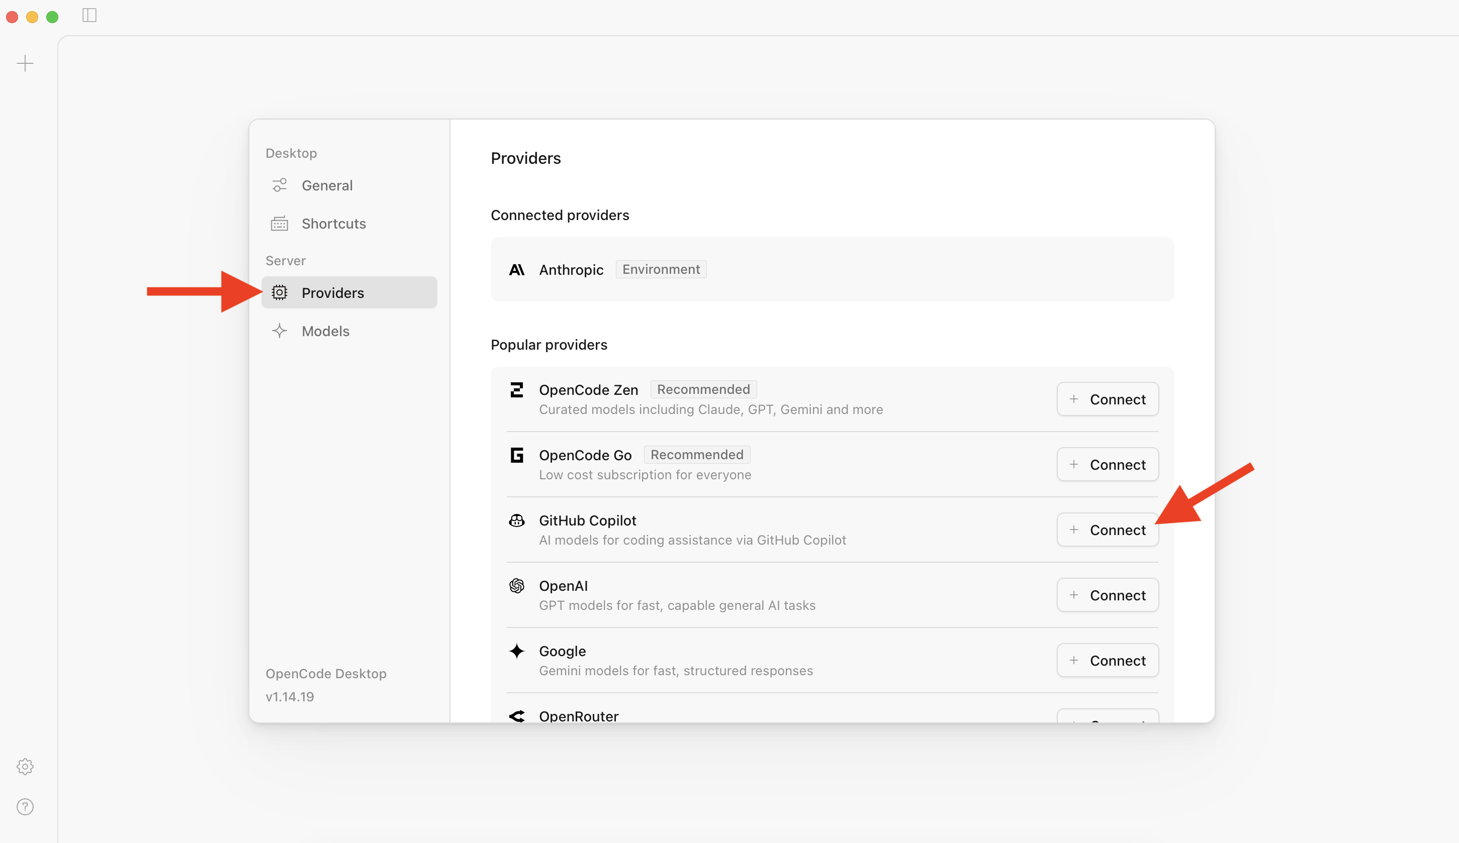Open the settings gear at bottom left
The width and height of the screenshot is (1459, 843).
click(26, 767)
